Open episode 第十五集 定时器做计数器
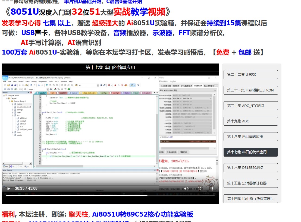This screenshot has width=301, height=222. click(x=250, y=183)
